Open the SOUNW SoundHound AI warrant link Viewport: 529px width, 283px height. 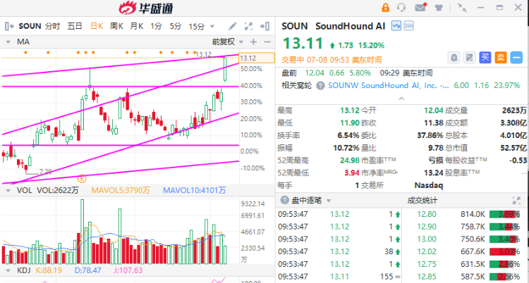point(389,86)
